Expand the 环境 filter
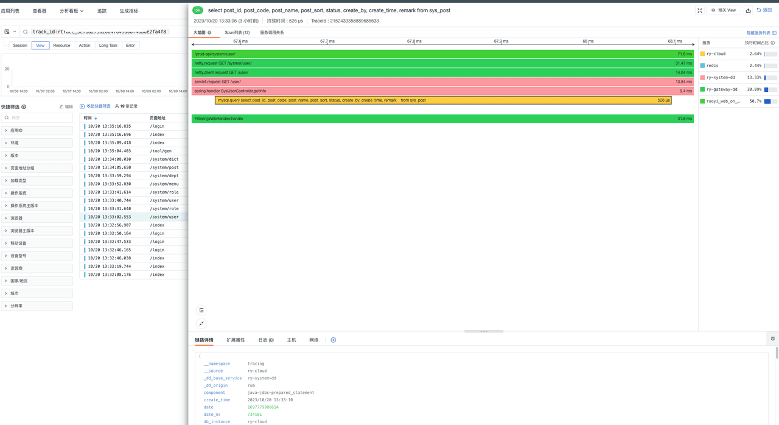Screen dimensions: 779x425 tap(37, 143)
